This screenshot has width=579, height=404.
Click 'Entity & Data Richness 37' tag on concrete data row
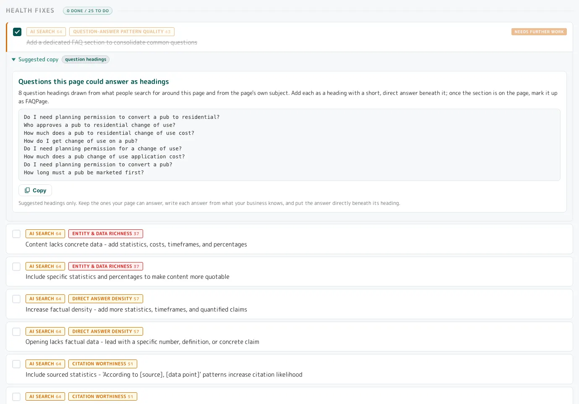(106, 233)
